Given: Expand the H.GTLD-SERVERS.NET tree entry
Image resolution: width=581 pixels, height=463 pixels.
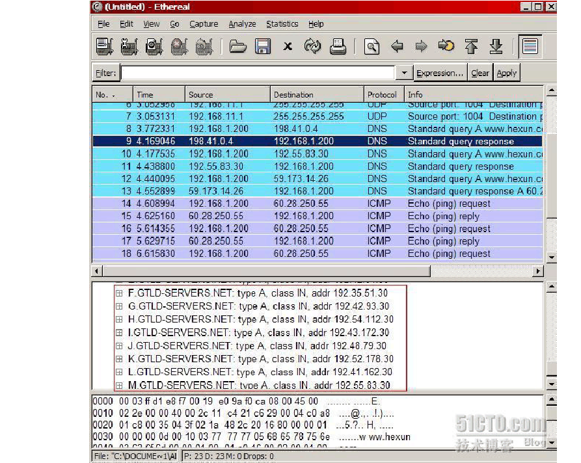Looking at the screenshot, I should click(119, 319).
